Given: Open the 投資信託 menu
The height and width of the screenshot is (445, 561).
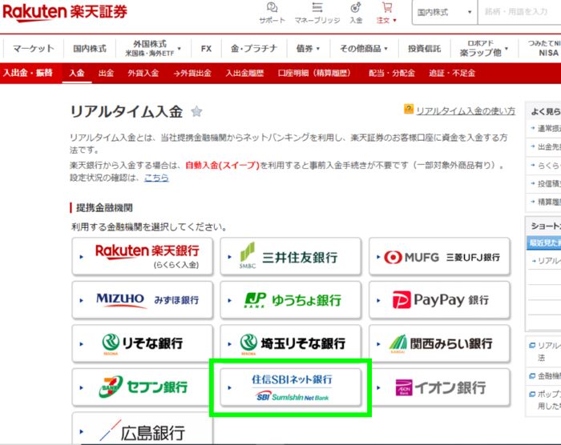Looking at the screenshot, I should coord(424,48).
